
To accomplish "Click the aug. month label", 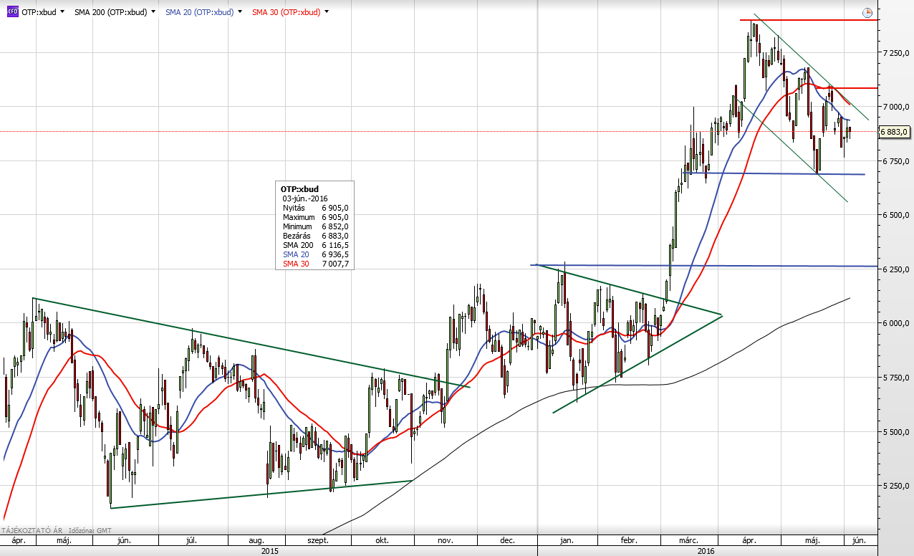I will tap(256, 540).
